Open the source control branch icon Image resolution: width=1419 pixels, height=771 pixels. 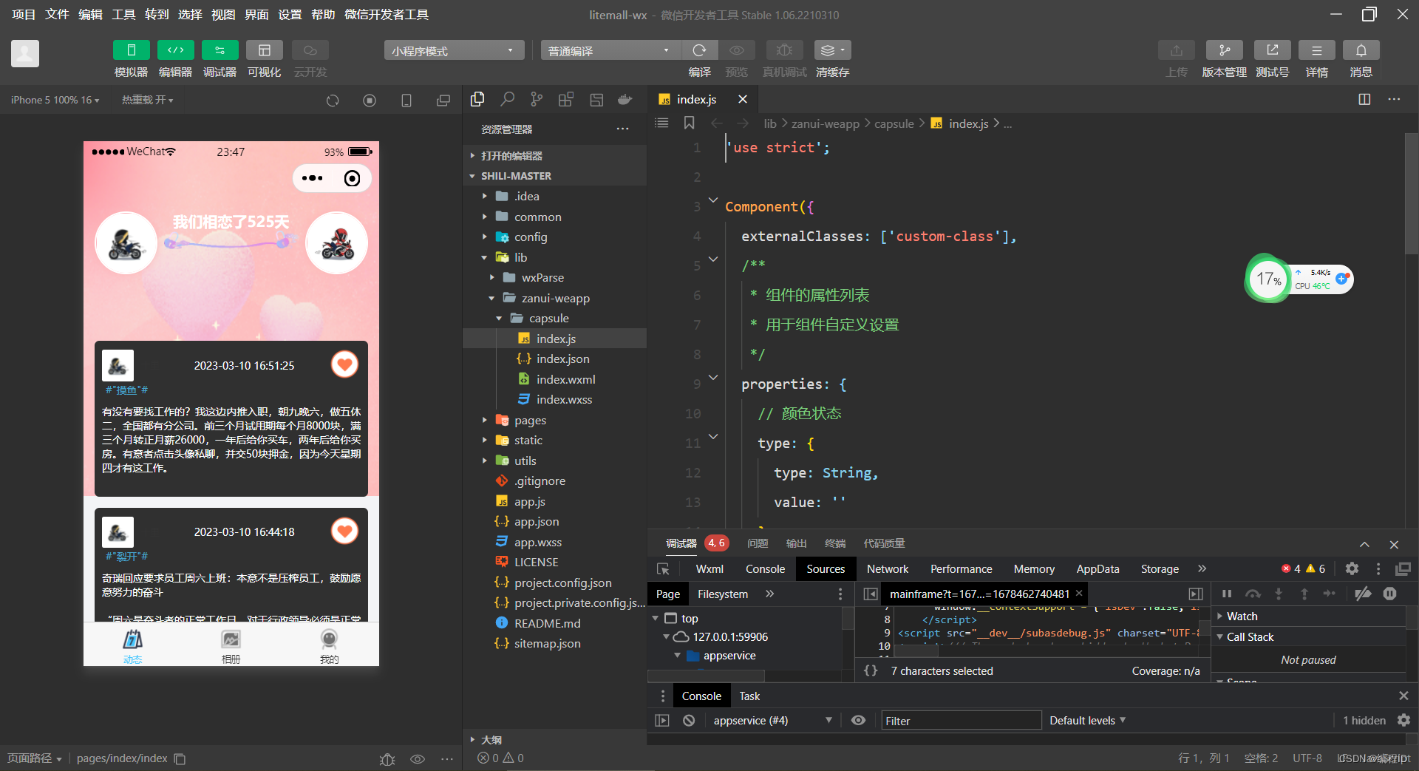coord(537,99)
